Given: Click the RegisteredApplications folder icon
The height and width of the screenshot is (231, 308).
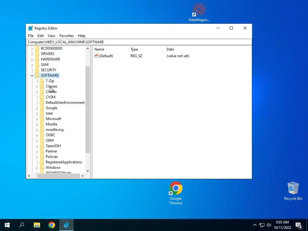Looking at the screenshot, I should (42, 162).
